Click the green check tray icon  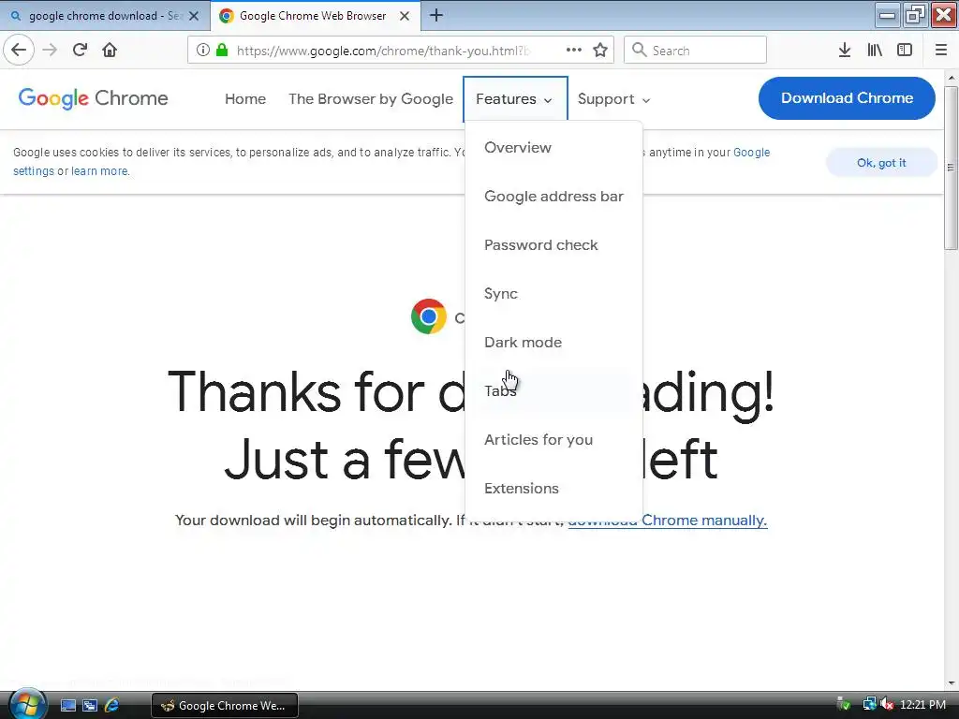click(844, 704)
